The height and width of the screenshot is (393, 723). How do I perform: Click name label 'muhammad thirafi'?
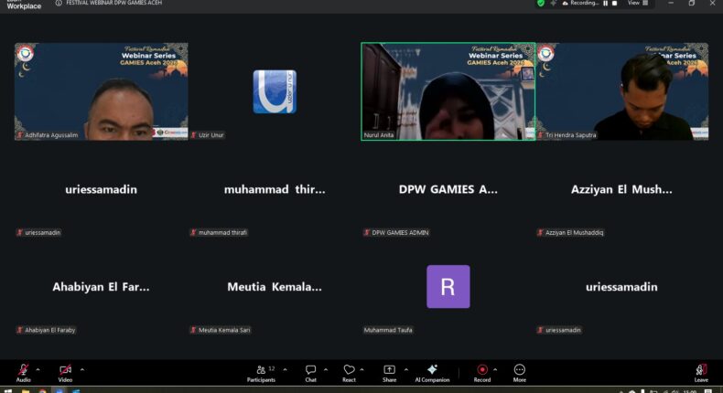pyautogui.click(x=222, y=233)
